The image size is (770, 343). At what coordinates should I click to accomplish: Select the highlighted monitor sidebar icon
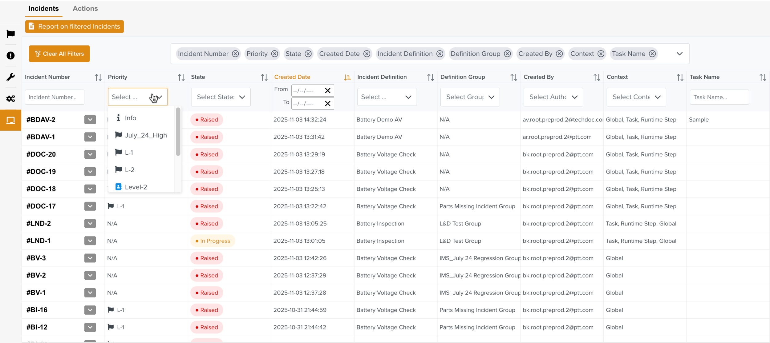pos(10,120)
